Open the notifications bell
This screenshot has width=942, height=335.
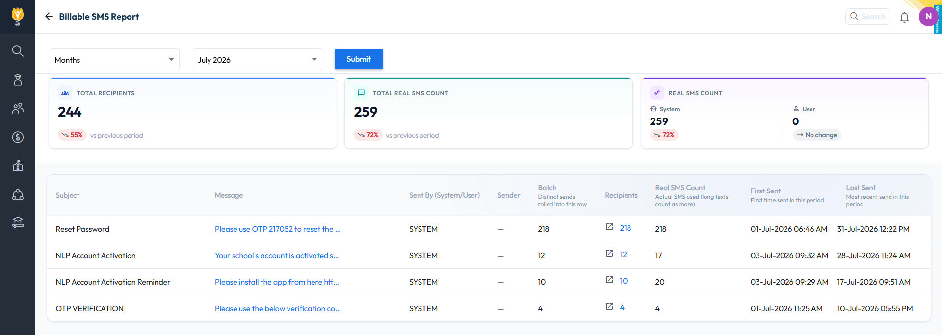(904, 17)
